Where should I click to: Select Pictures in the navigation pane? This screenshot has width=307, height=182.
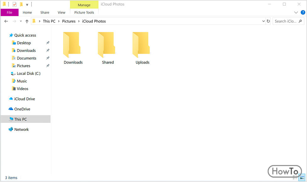click(x=21, y=66)
